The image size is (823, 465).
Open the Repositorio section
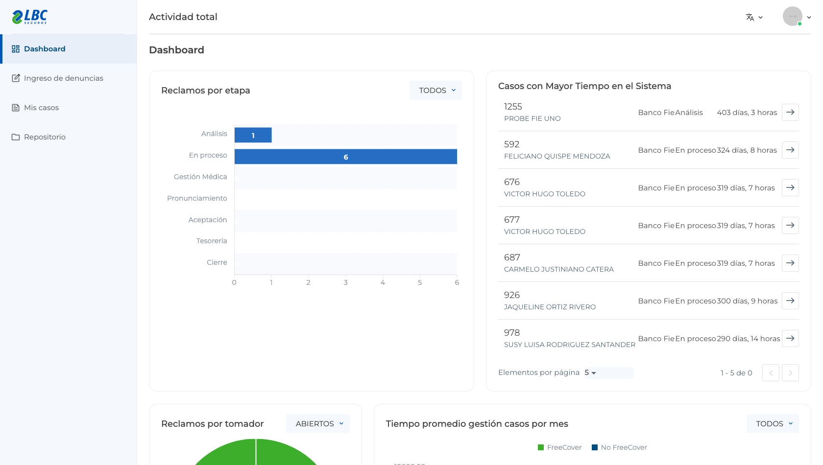point(69,137)
